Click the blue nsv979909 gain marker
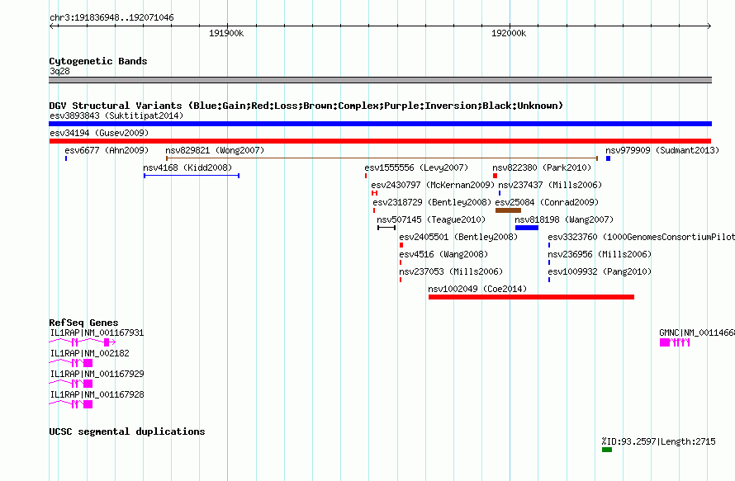This screenshot has width=735, height=481. tap(608, 158)
